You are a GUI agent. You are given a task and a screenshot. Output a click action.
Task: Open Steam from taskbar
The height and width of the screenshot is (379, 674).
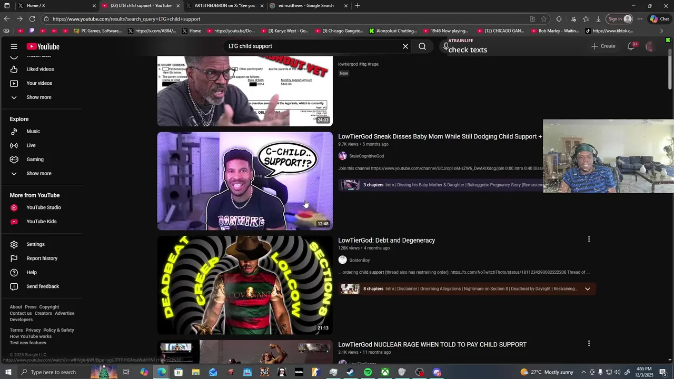click(350, 372)
